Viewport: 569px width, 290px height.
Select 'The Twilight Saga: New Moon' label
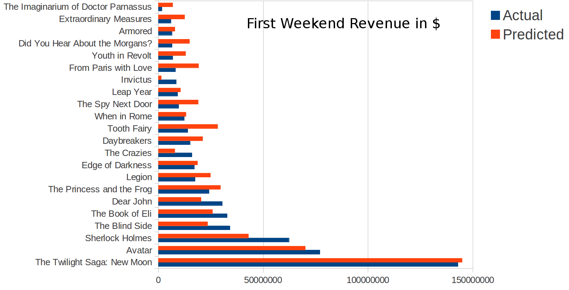click(93, 262)
